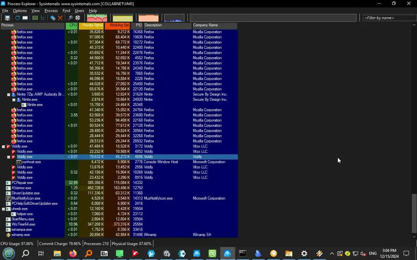Collapse the Ninite 7Zip AIMP Audacity tree node
Image resolution: width=417 pixels, height=260 pixels.
[8, 95]
